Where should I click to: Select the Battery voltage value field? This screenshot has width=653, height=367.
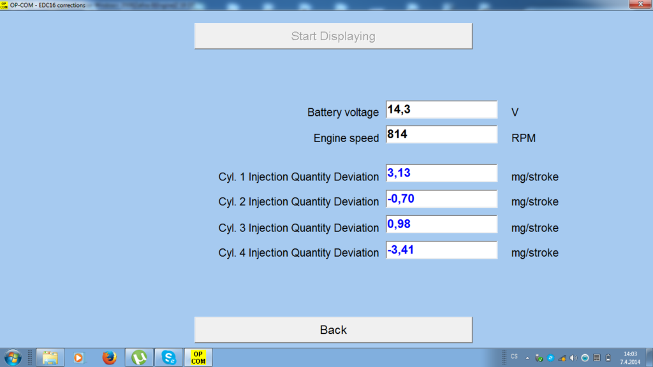coord(441,110)
